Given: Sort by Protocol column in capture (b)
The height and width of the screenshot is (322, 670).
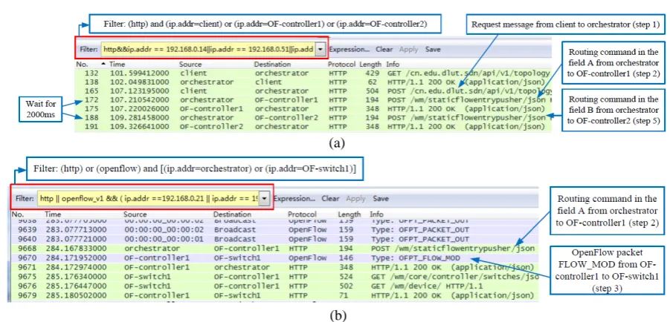Looking at the screenshot, I should tap(302, 214).
